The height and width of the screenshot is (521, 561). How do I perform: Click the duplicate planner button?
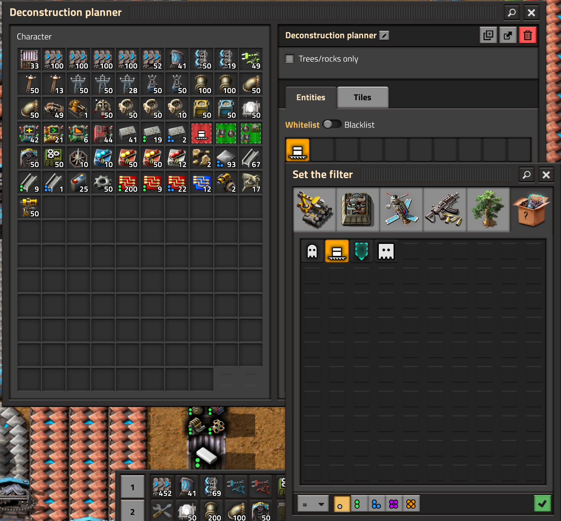tap(488, 35)
